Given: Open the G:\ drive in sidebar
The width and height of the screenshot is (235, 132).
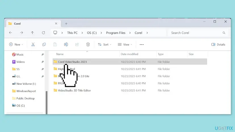Looking at the screenshot, I should coord(16,76).
